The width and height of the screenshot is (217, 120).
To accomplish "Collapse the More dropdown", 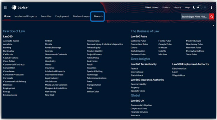I will coord(98,16).
